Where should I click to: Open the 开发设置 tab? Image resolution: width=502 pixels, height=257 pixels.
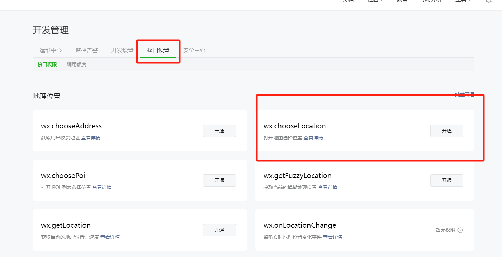122,50
